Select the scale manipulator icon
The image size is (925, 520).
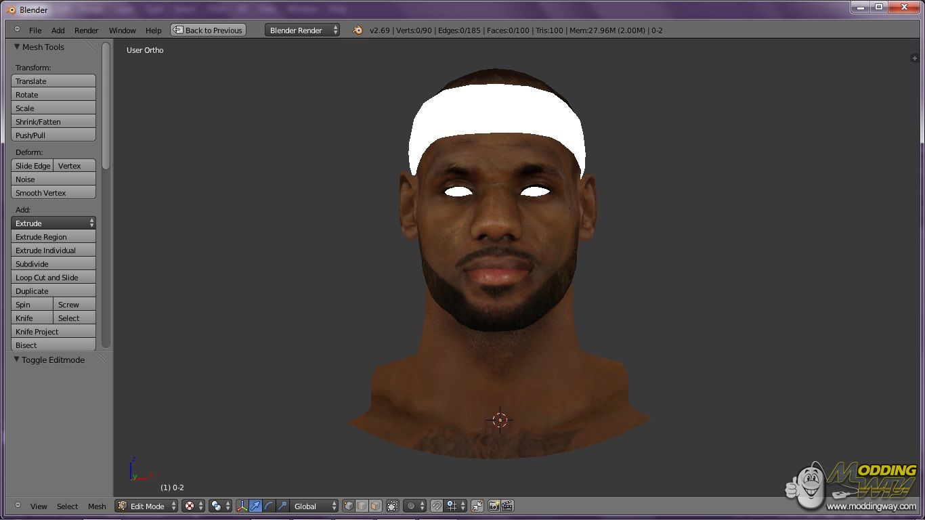282,506
